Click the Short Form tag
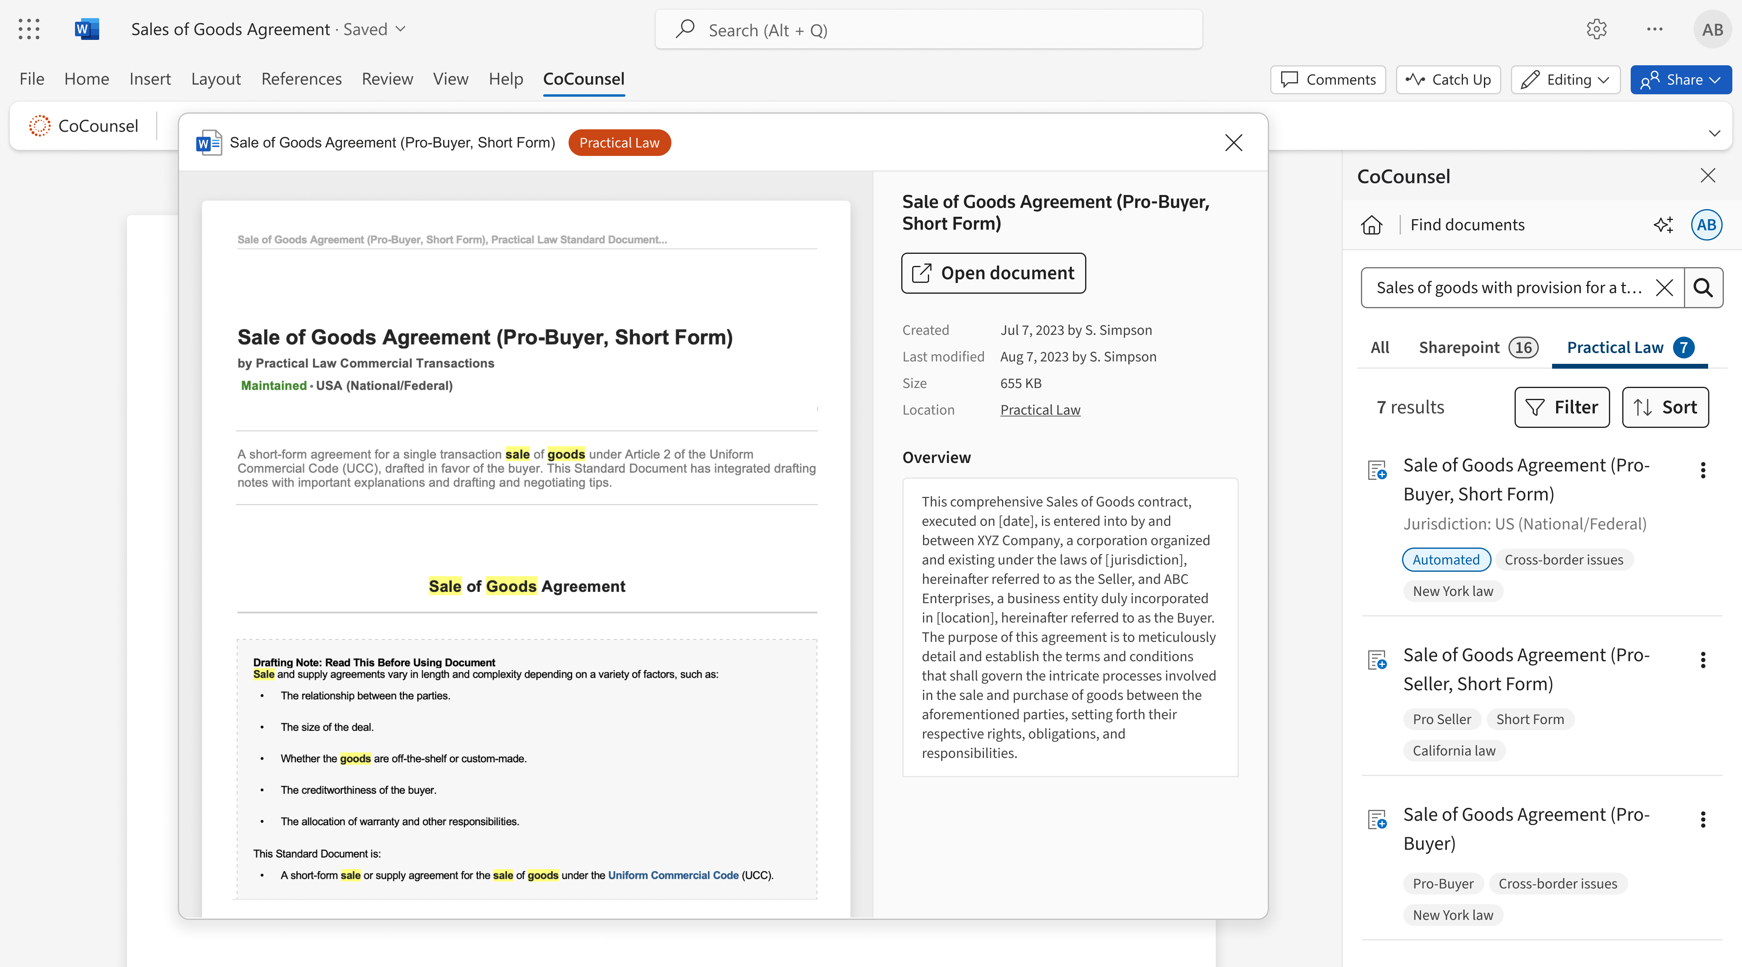The height and width of the screenshot is (967, 1742). coord(1529,719)
